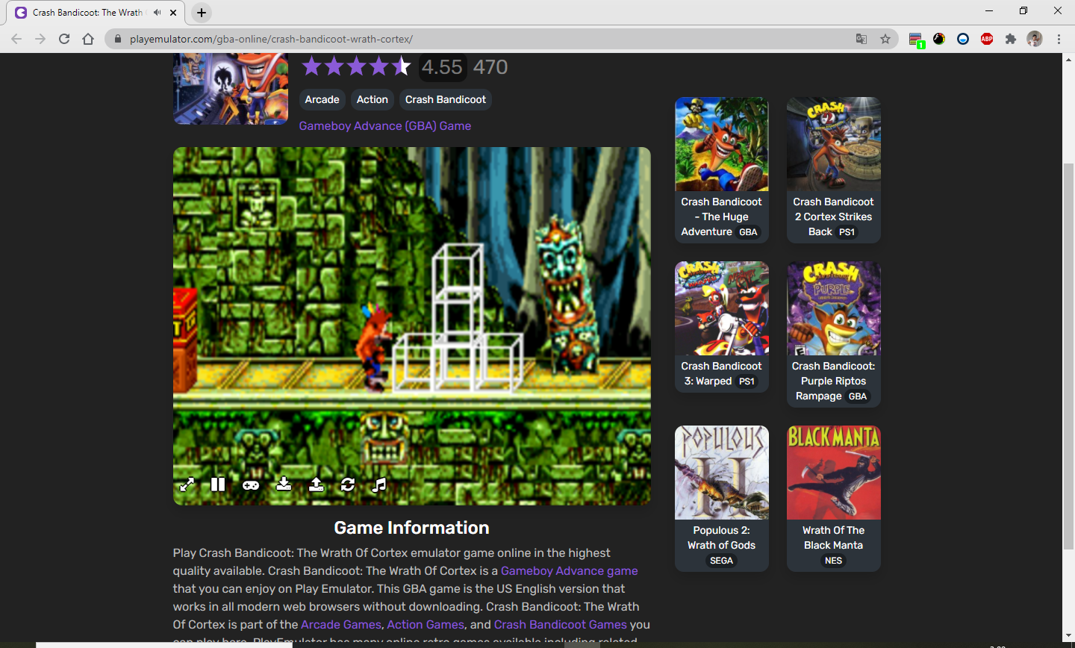Click the address bar URL
The height and width of the screenshot is (648, 1075).
point(271,39)
